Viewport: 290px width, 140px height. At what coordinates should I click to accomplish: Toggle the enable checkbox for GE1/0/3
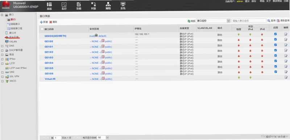tap(275, 55)
